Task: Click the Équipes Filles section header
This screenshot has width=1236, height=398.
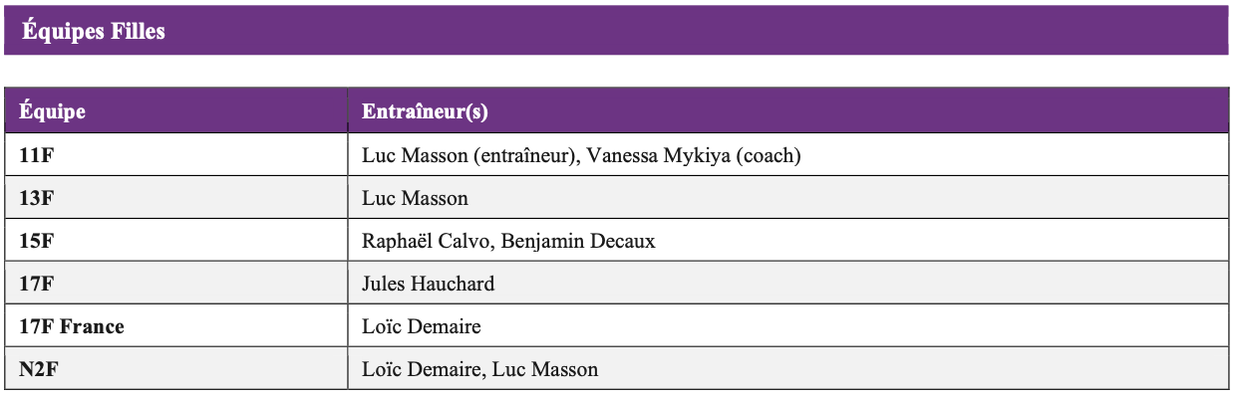Action: (616, 30)
